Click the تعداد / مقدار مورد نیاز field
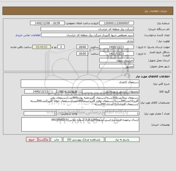Image resolution: width=176 pixels, height=171 pixels. (x=122, y=114)
